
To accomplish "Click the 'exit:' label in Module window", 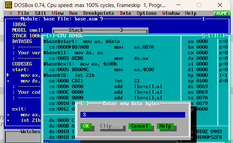I will tap(19, 109).
